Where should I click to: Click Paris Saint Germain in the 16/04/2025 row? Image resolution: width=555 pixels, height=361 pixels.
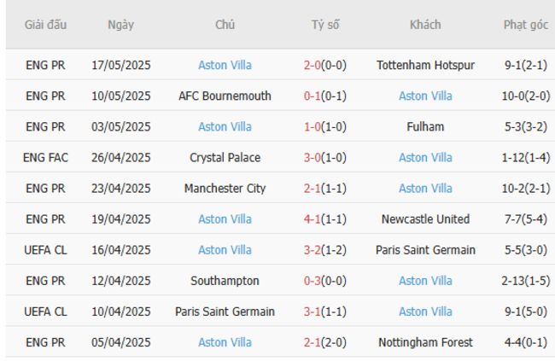tap(425, 250)
